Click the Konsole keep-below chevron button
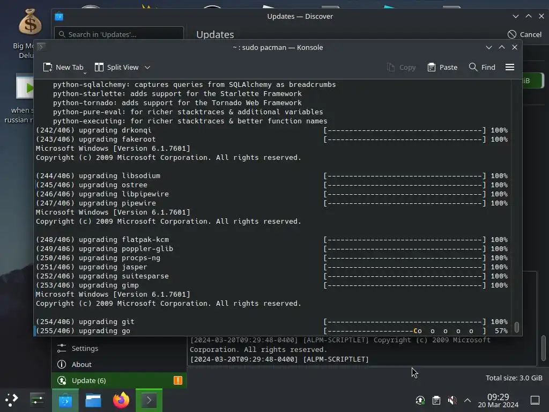Viewport: 549px width, 412px height. pos(489,47)
